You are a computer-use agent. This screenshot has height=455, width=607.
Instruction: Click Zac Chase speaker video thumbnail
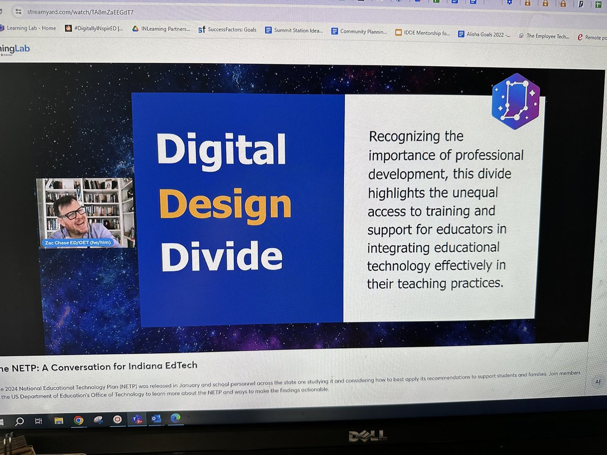point(85,212)
